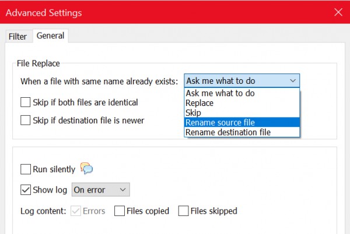This screenshot has width=350, height=234.
Task: Click the arrow of the Ask me what to do dropdown
Action: 293,80
